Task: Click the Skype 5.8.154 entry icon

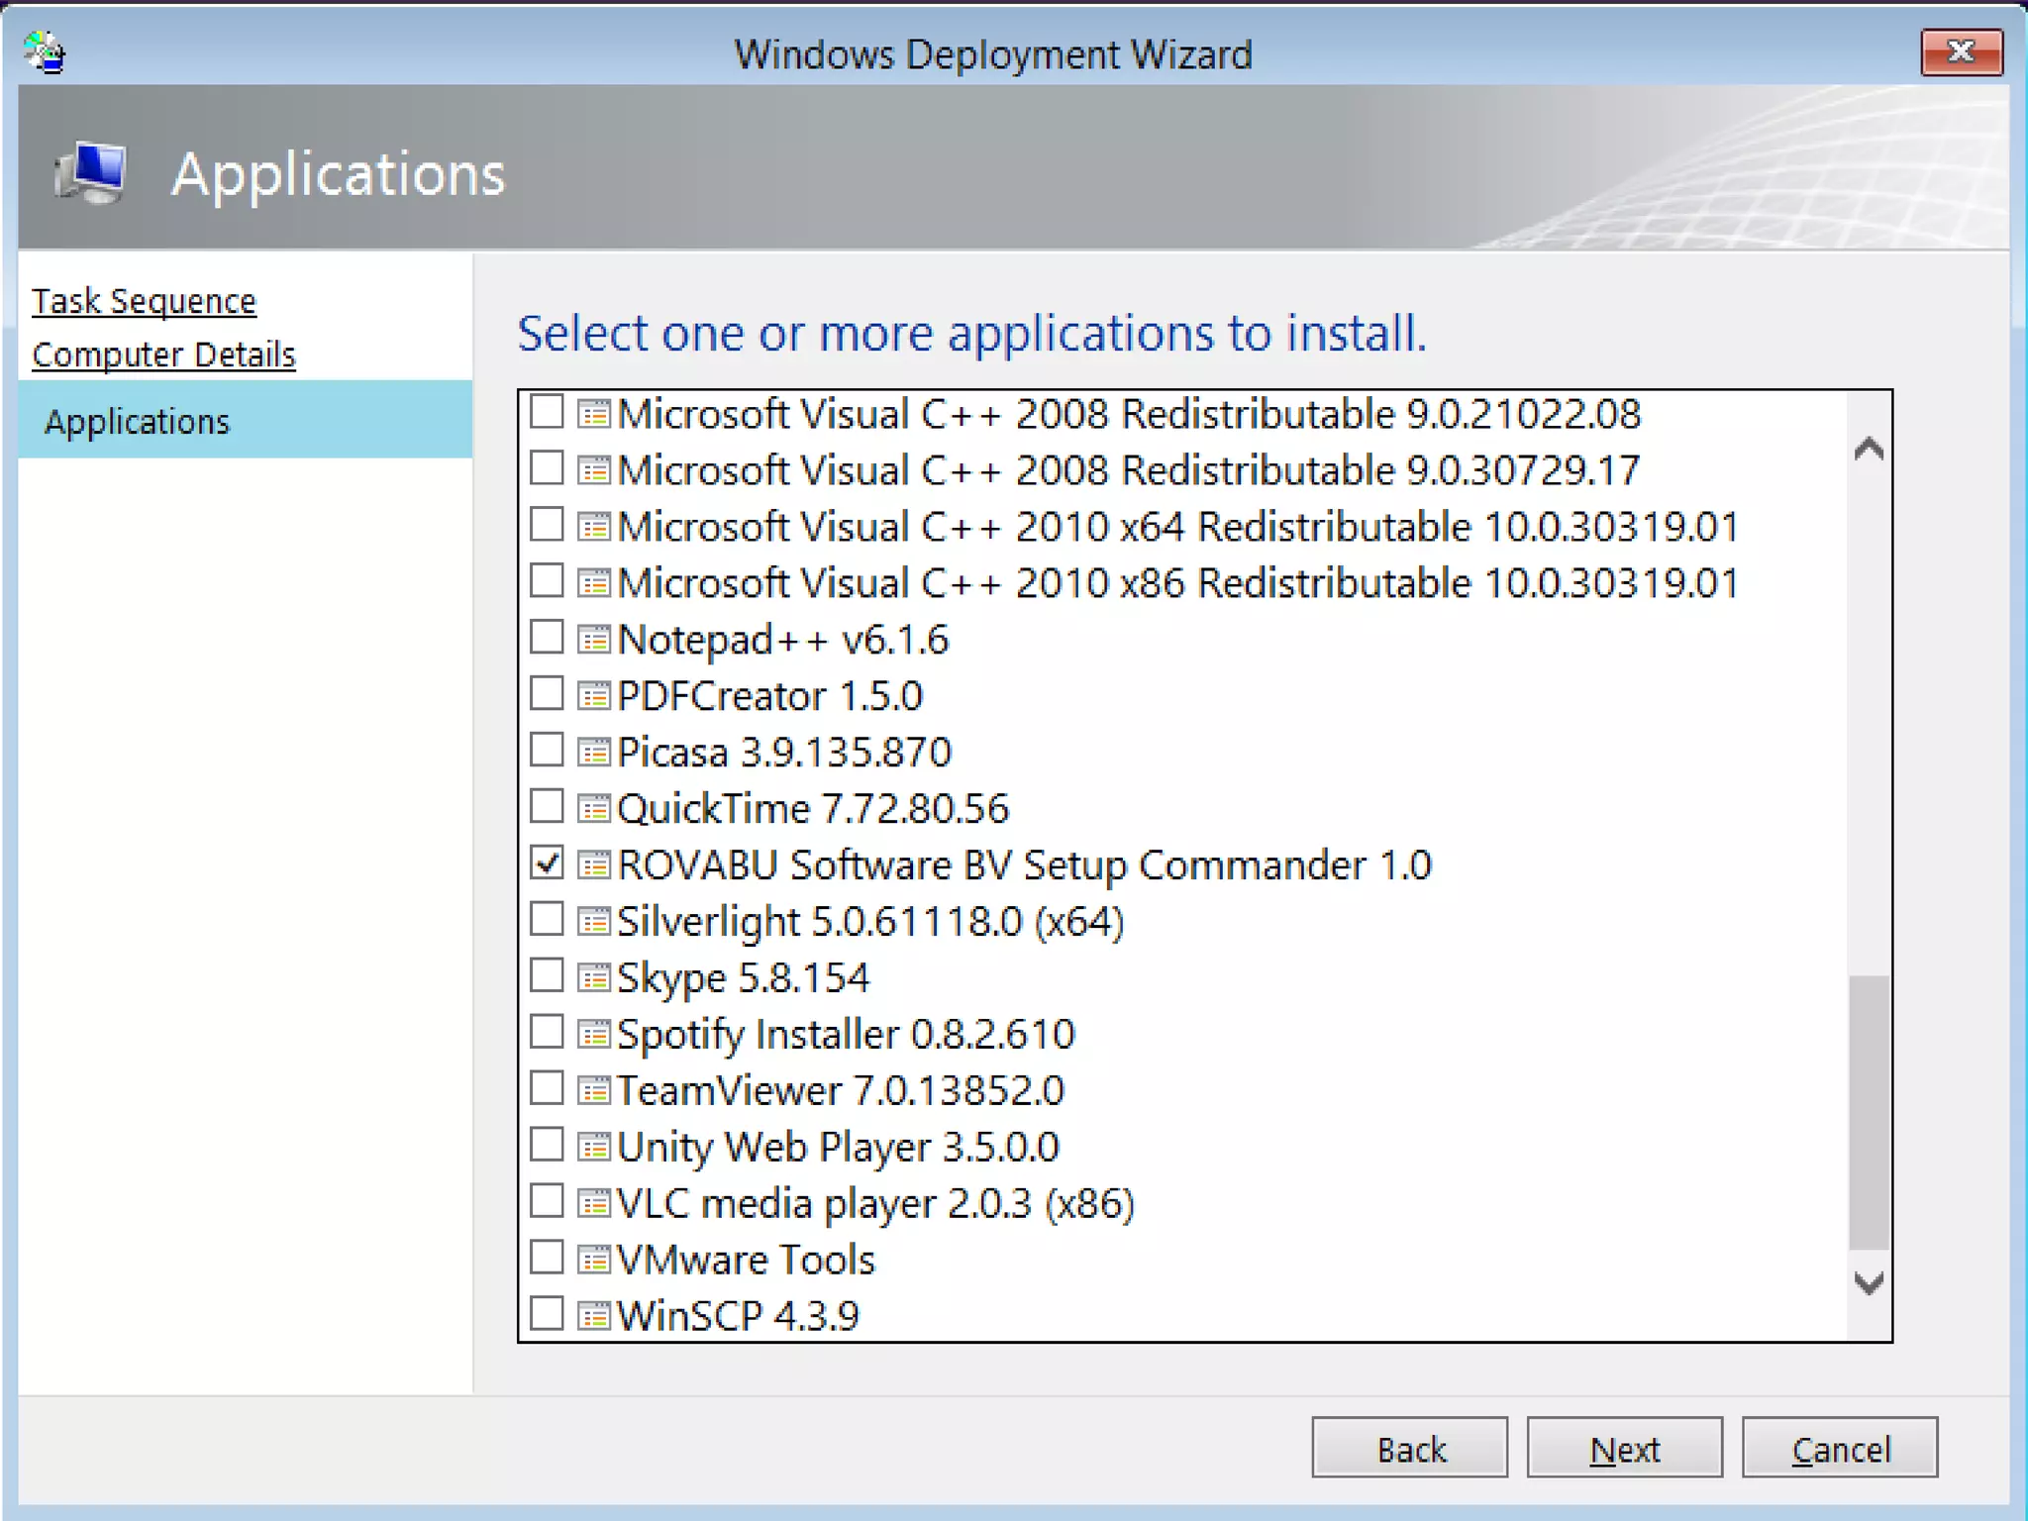Action: point(593,978)
